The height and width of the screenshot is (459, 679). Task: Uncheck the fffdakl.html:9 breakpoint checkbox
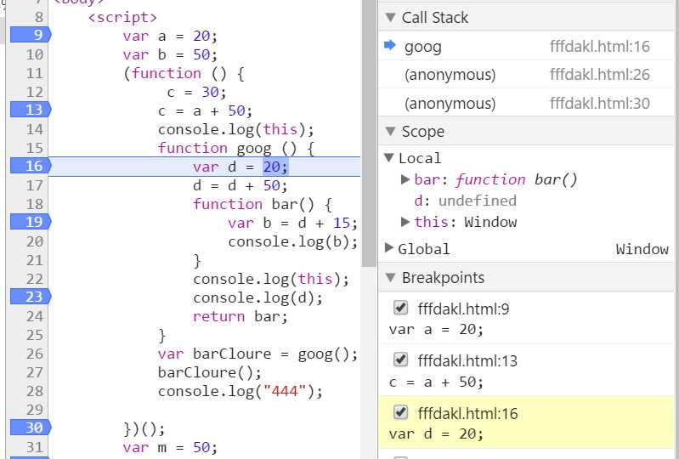[x=401, y=308]
